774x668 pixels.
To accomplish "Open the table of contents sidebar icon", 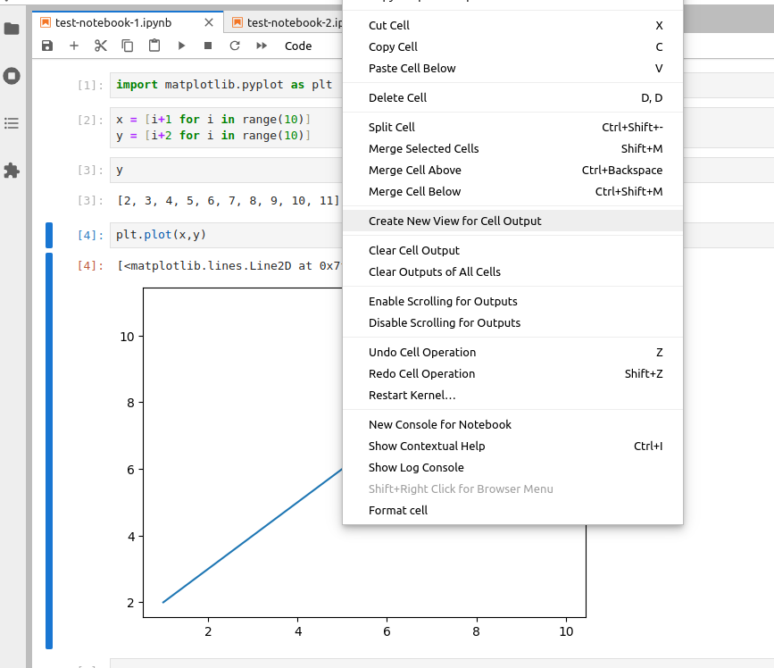I will (x=12, y=123).
